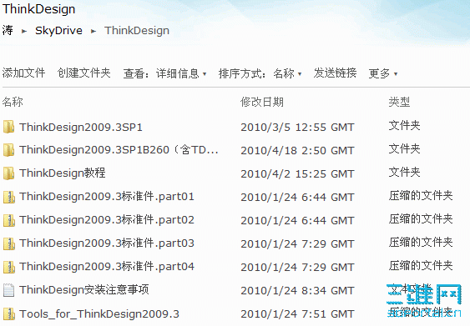Click the arrow between SkyDrive and ThinkDesign
Image resolution: width=470 pixels, height=326 pixels.
[93, 31]
